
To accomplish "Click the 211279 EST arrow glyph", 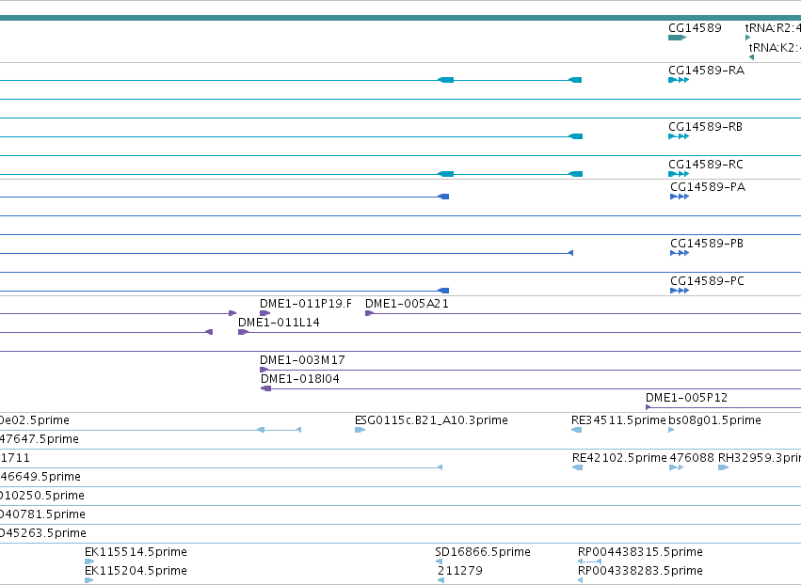I will 441,580.
